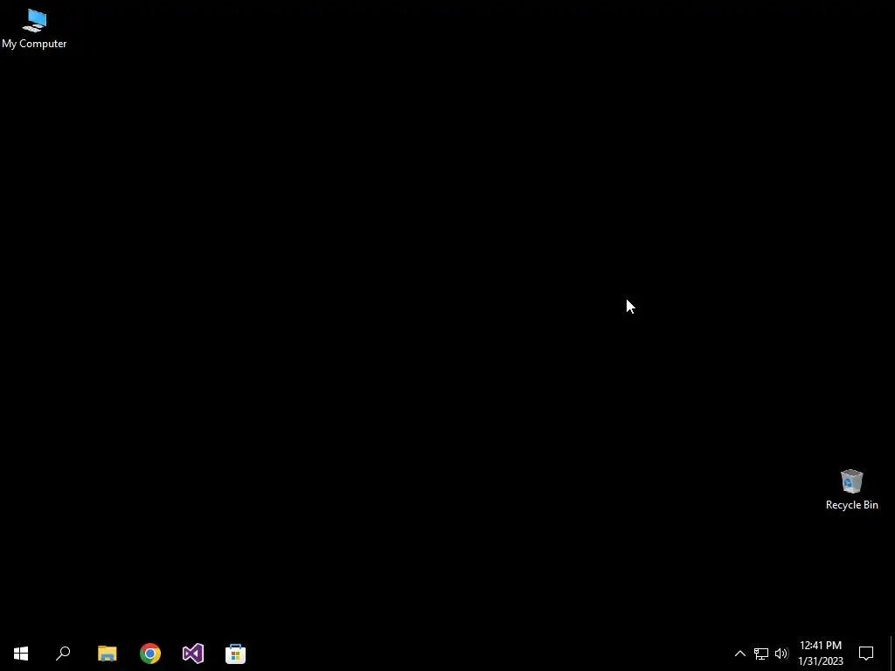This screenshot has width=895, height=671.
Task: Show hidden system tray icons
Action: point(739,654)
